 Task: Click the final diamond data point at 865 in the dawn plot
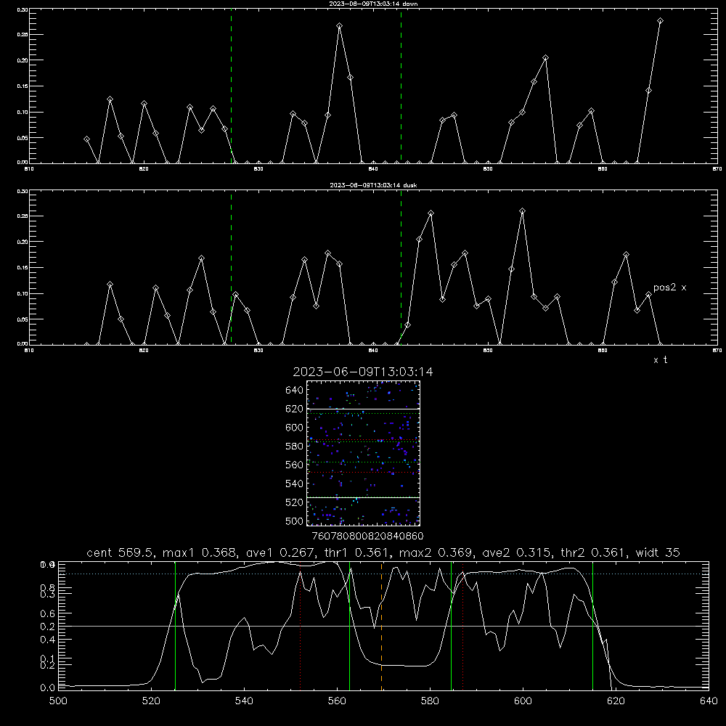tap(660, 21)
